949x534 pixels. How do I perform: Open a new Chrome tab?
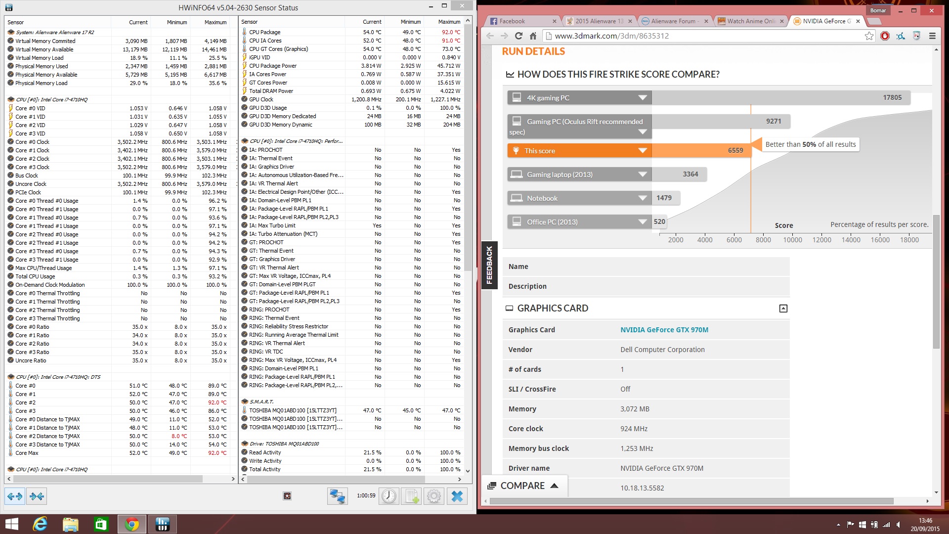[x=874, y=21]
